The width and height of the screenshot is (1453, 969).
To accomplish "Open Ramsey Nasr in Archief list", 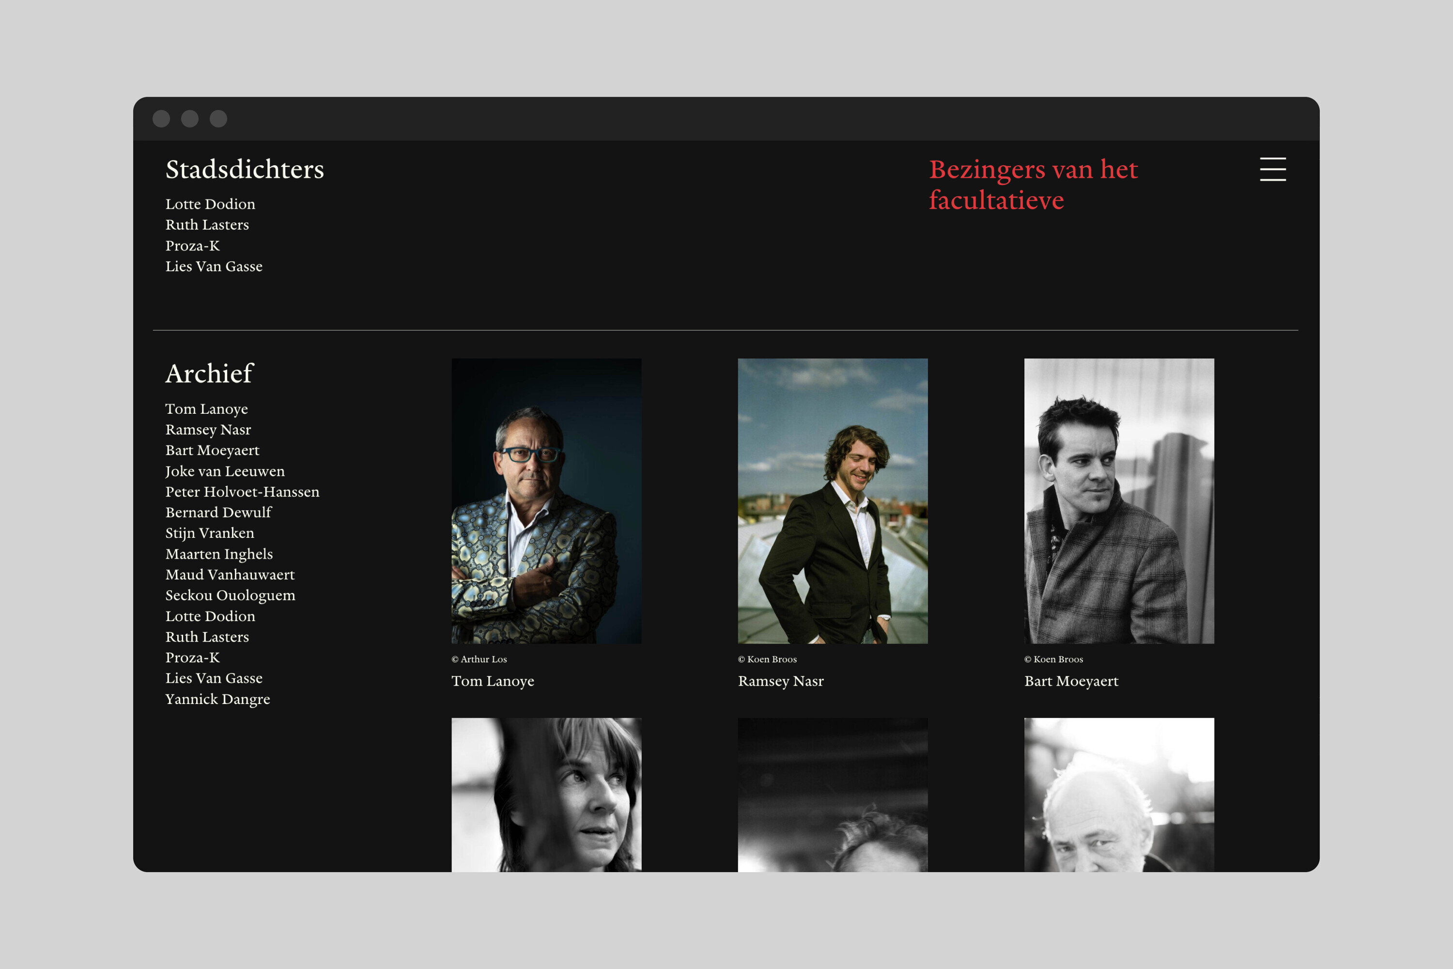I will (x=208, y=429).
